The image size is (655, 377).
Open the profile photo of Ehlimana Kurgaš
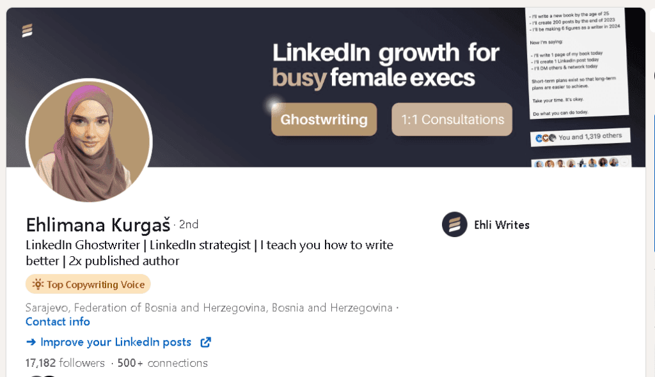(89, 141)
